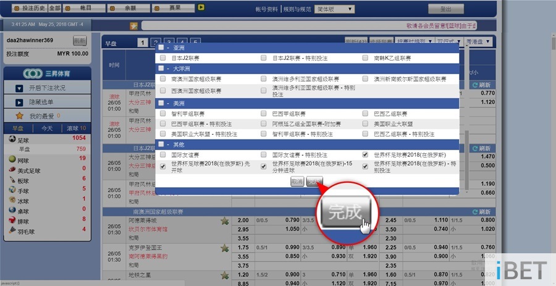
Task: Go to page 1 of 早盘
Action: (x=143, y=43)
